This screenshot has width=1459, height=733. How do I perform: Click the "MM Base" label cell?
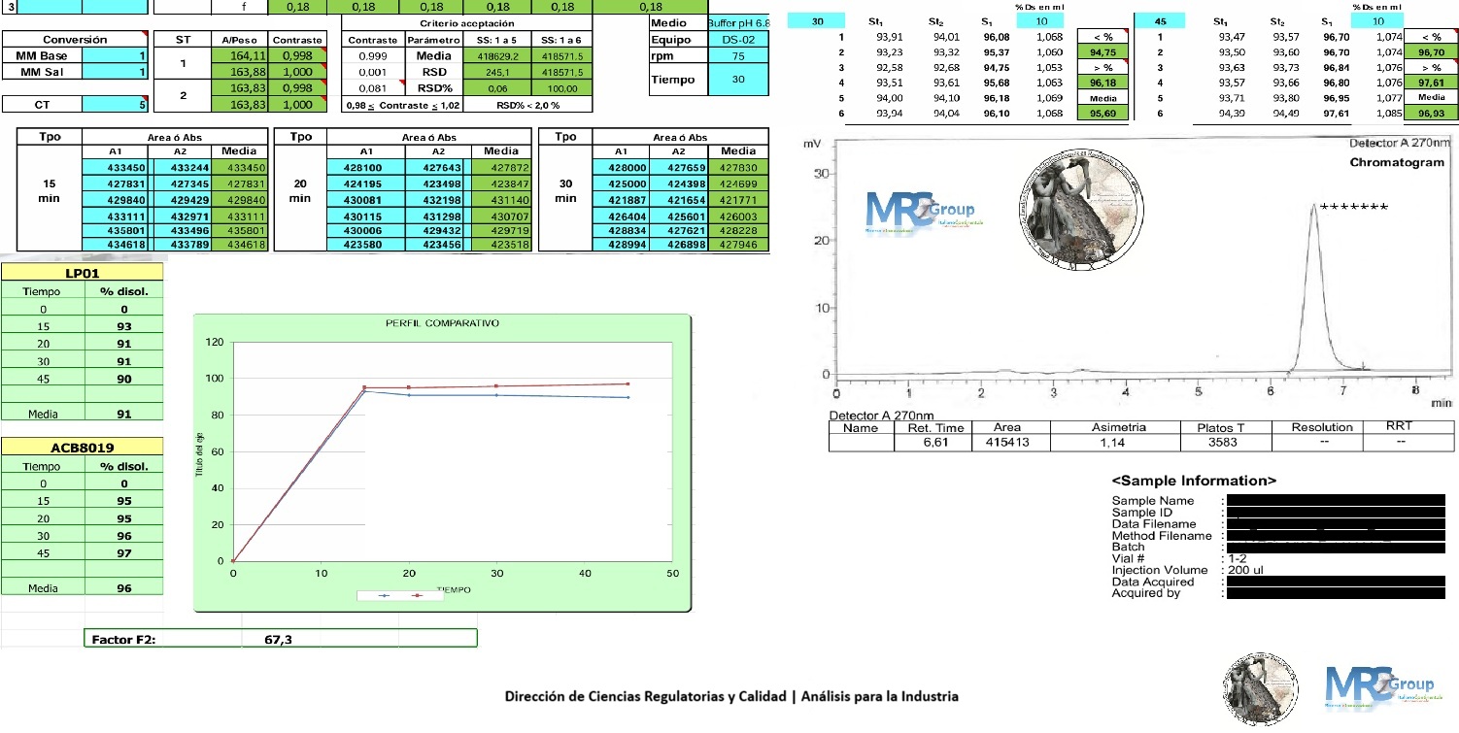pos(43,56)
